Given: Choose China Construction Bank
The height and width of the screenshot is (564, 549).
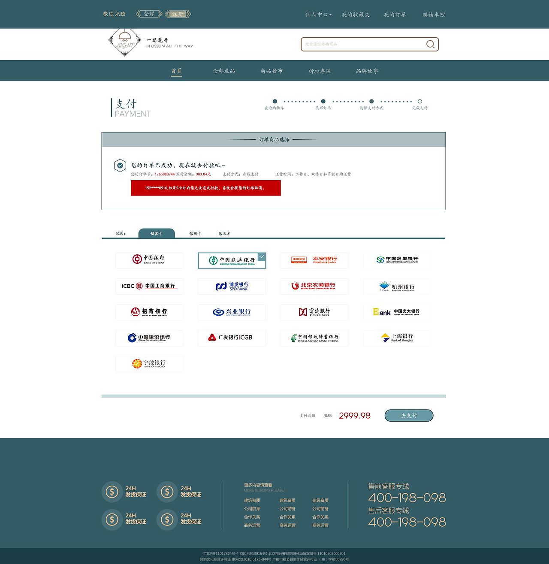Looking at the screenshot, I should [x=149, y=338].
